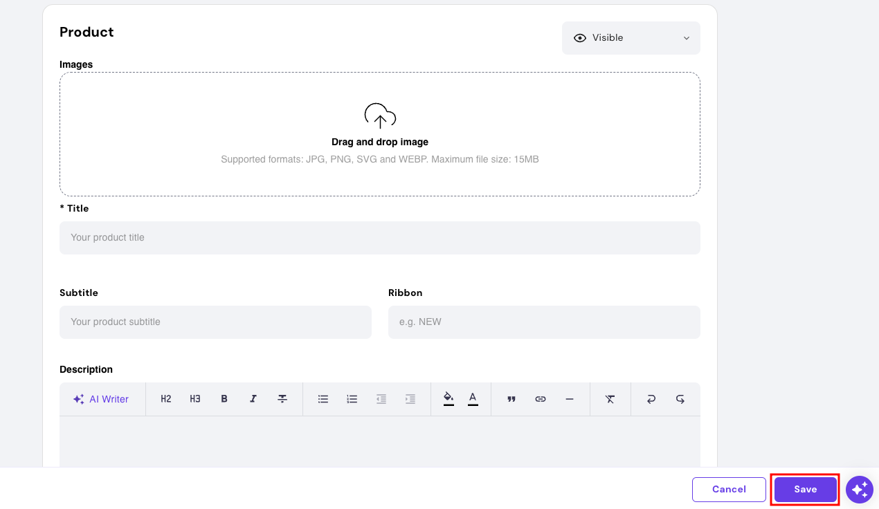This screenshot has height=509, width=879.
Task: Open the AI Writer assistant
Action: pos(102,399)
